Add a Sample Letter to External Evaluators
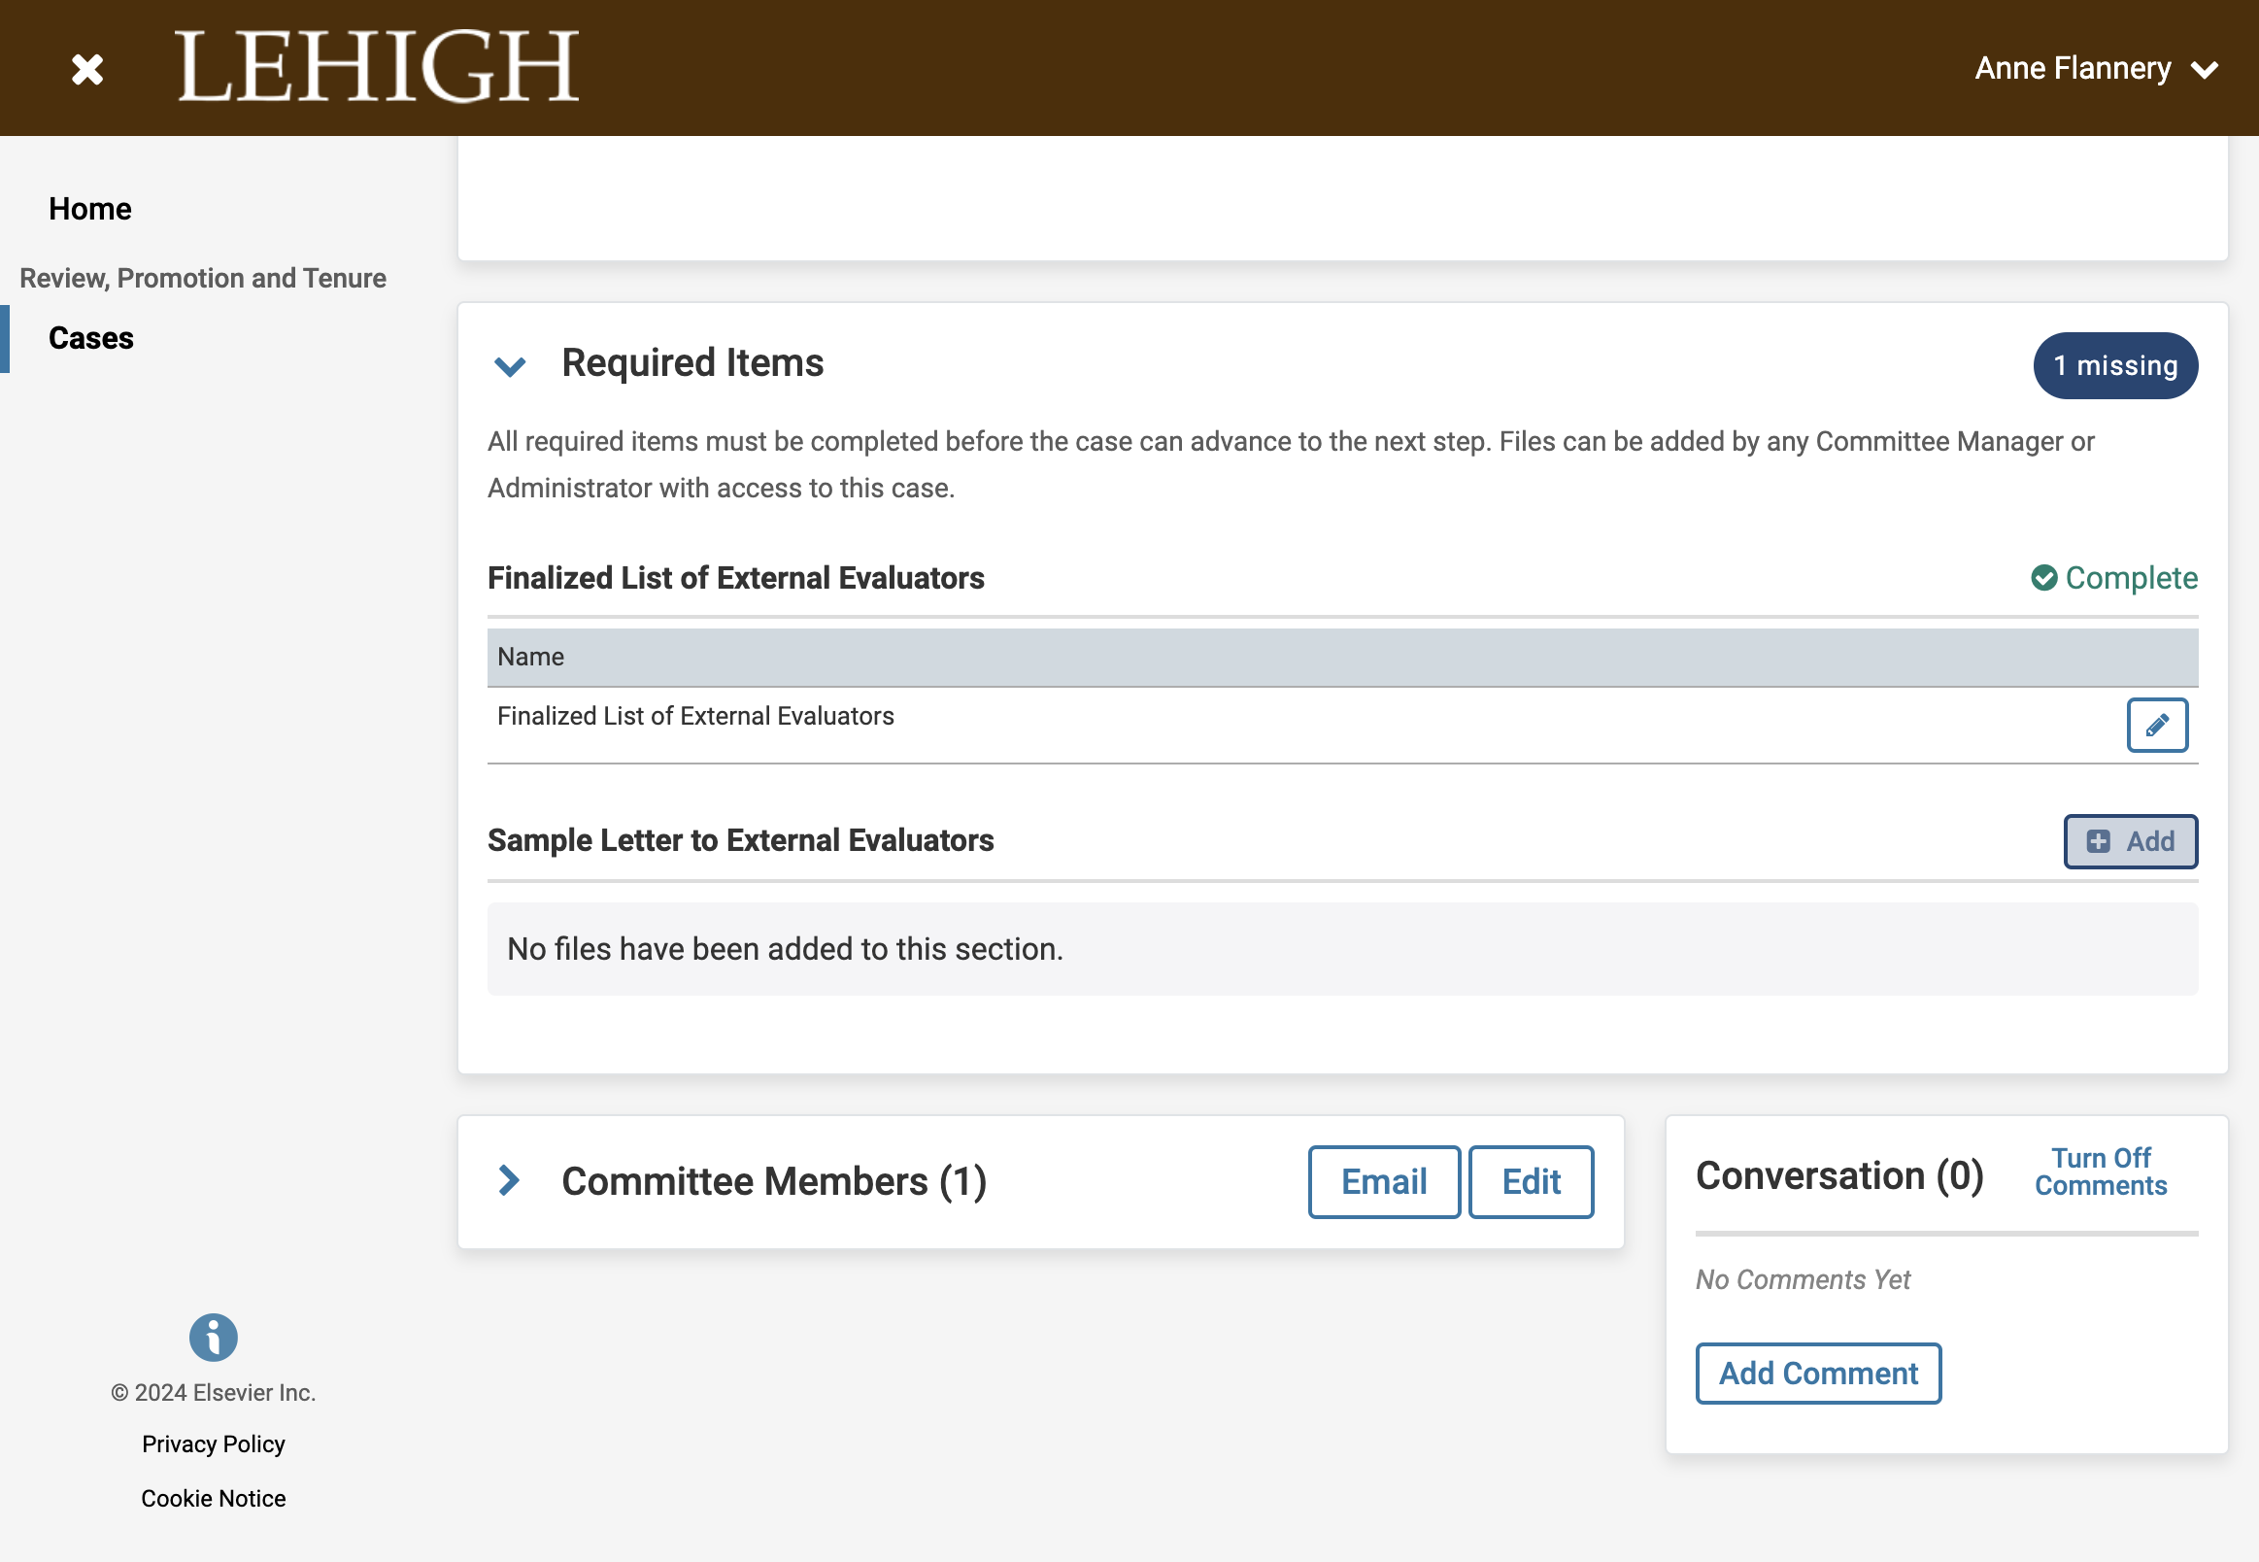The width and height of the screenshot is (2259, 1562). coord(2131,841)
